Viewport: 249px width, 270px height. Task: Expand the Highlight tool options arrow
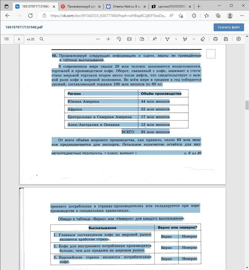pos(194,39)
